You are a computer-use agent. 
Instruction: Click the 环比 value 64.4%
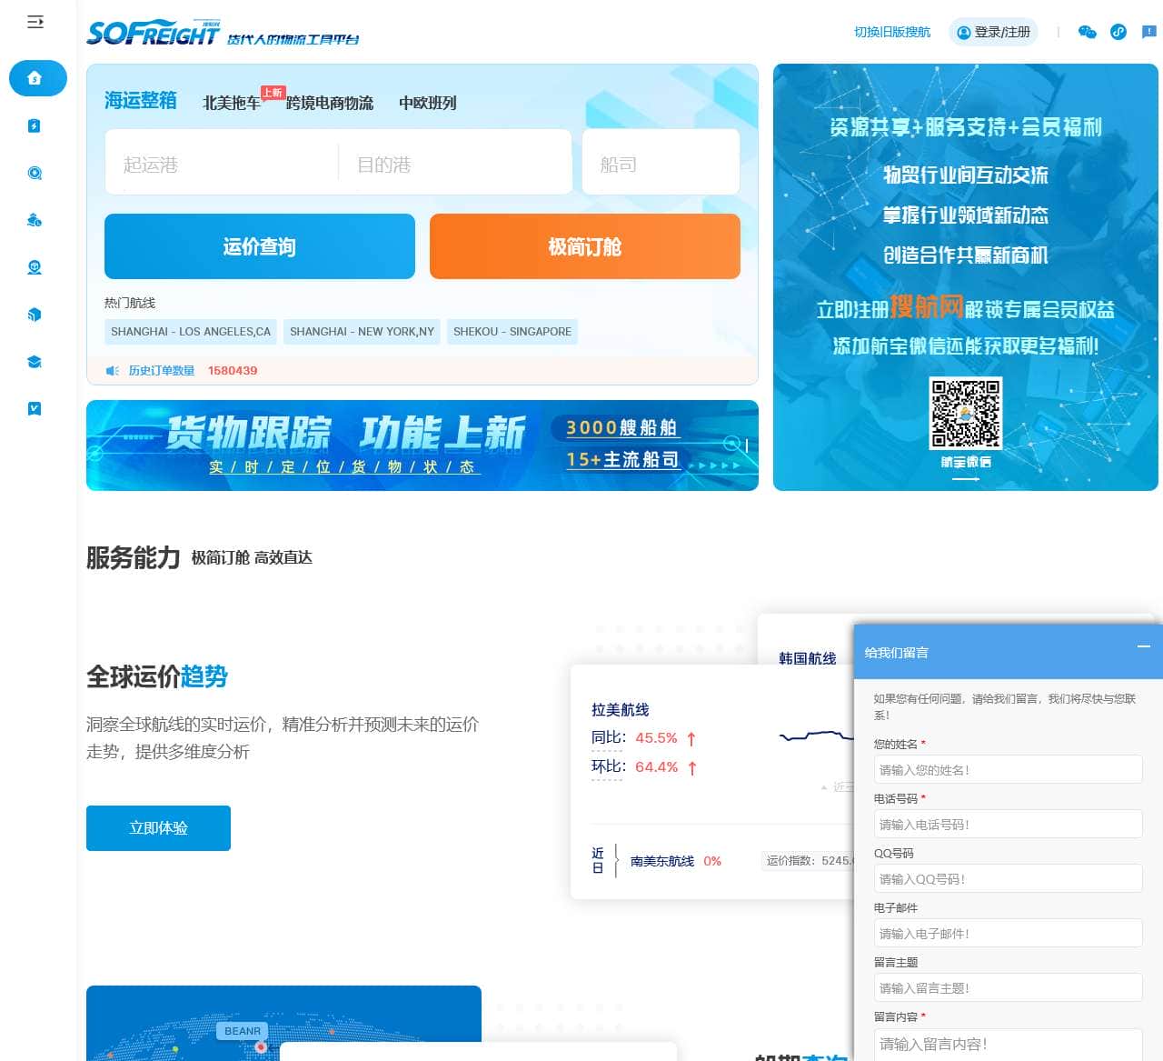[656, 767]
